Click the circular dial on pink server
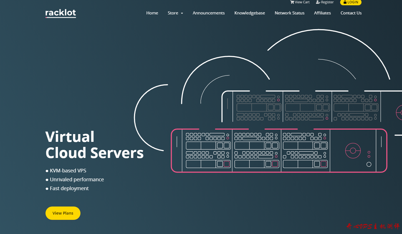The height and width of the screenshot is (234, 402). pyautogui.click(x=353, y=151)
